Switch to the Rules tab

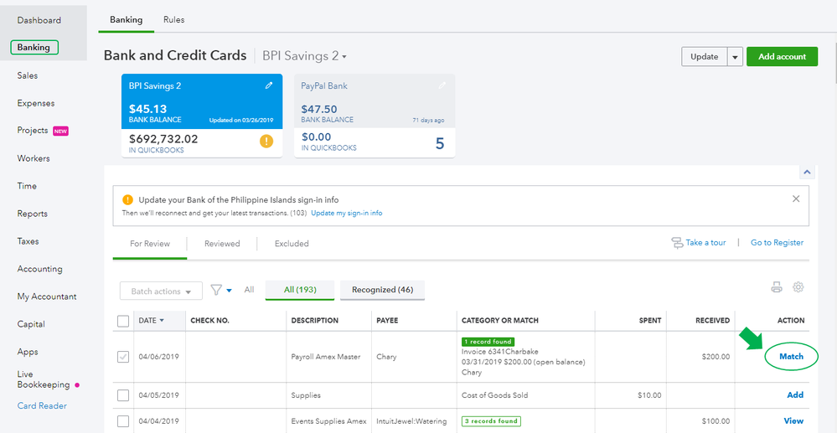(x=174, y=20)
